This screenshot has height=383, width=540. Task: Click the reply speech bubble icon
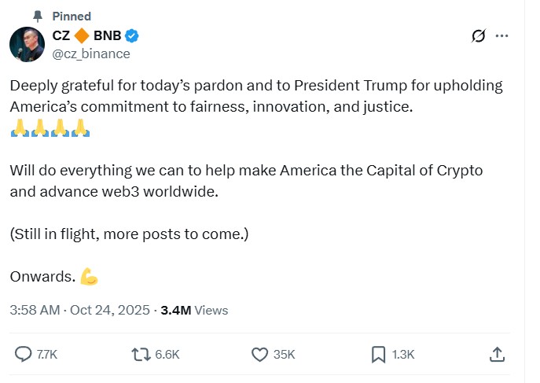[24, 354]
